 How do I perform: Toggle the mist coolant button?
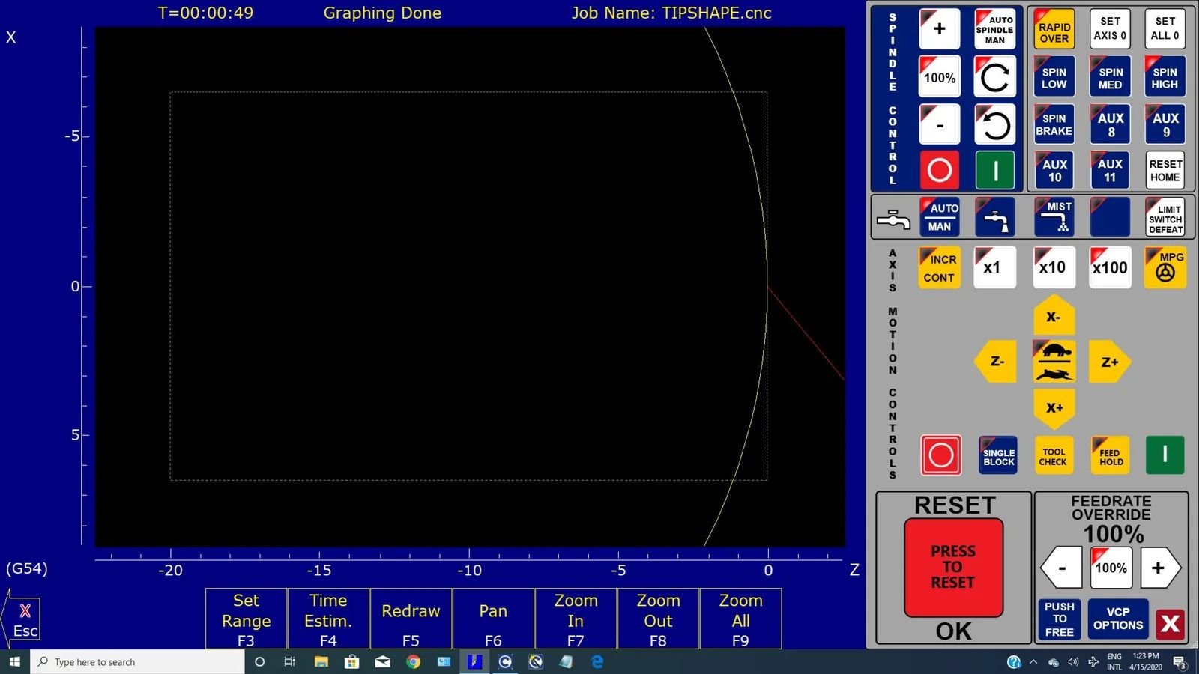pos(1054,217)
